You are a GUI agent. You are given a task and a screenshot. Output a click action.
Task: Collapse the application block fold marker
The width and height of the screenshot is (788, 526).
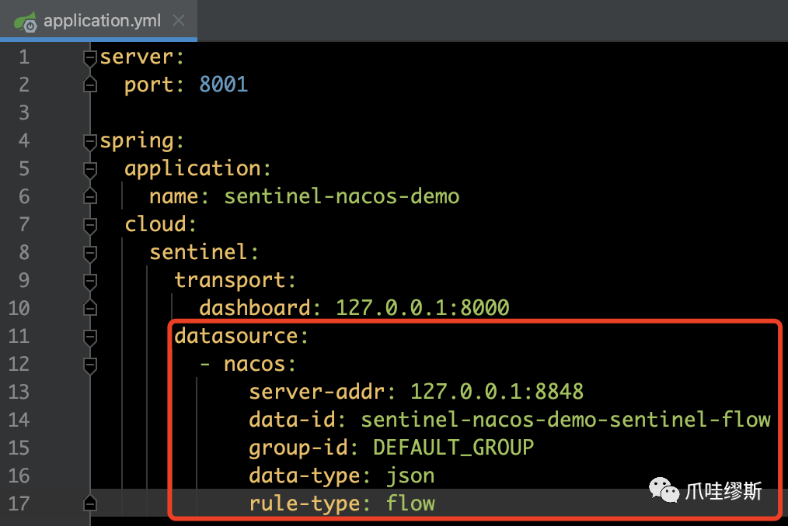[90, 170]
